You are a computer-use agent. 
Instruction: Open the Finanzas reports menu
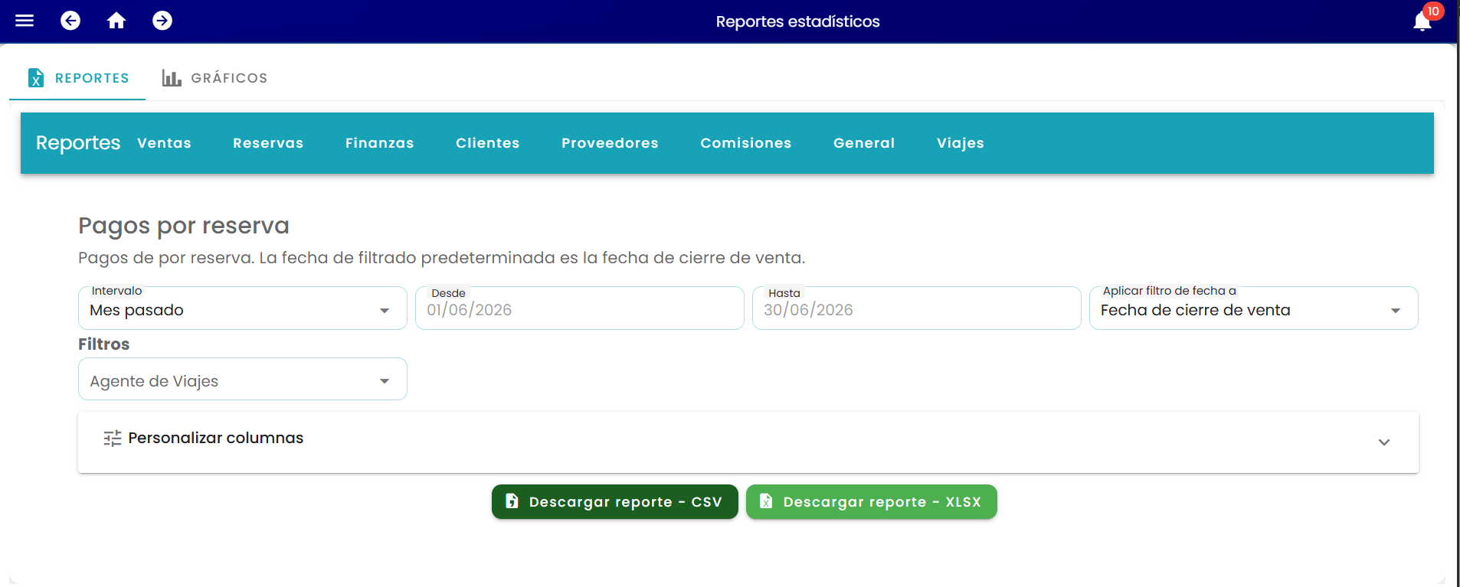pos(379,143)
